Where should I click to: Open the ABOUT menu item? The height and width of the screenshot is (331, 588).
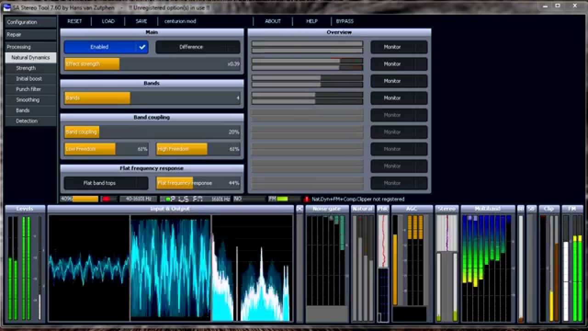click(x=273, y=21)
